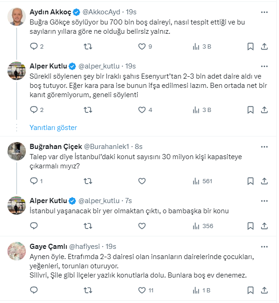The image size is (279, 303).
Task: Open Gaye Çamlı's profile name link
Action: click(48, 247)
